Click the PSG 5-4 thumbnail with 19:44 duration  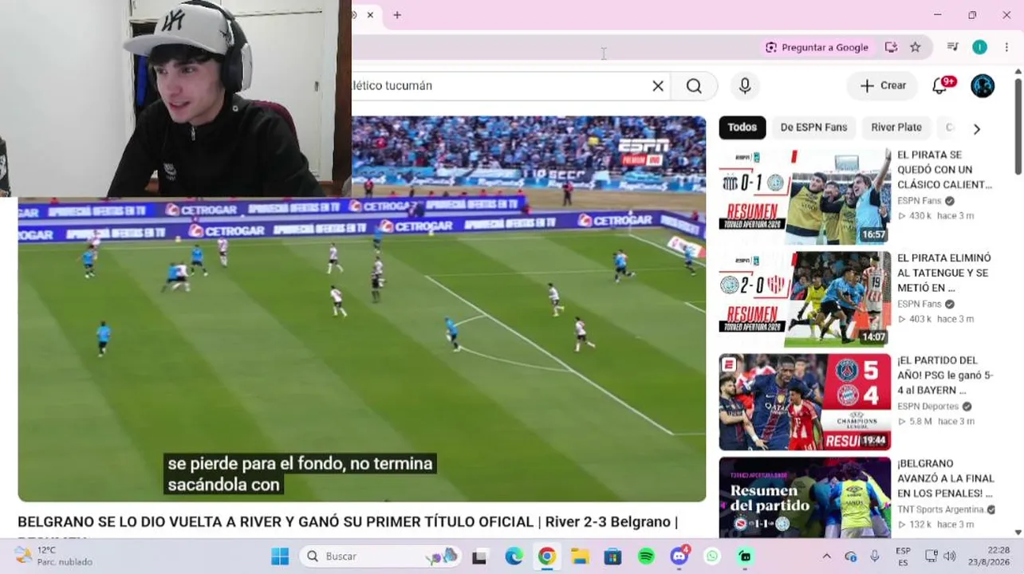click(805, 402)
